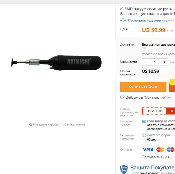
Task: Click the on-time delivery truck icon
Action: (x=144, y=135)
